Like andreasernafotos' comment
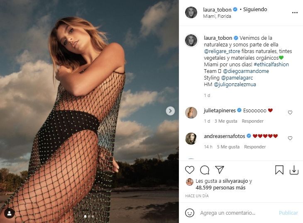Viewport: 303px width, 223px height. (290, 138)
